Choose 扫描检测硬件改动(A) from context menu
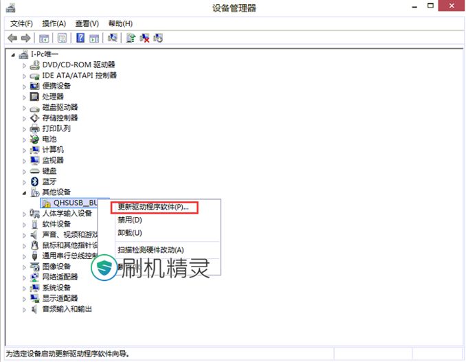The width and height of the screenshot is (466, 362). click(151, 250)
